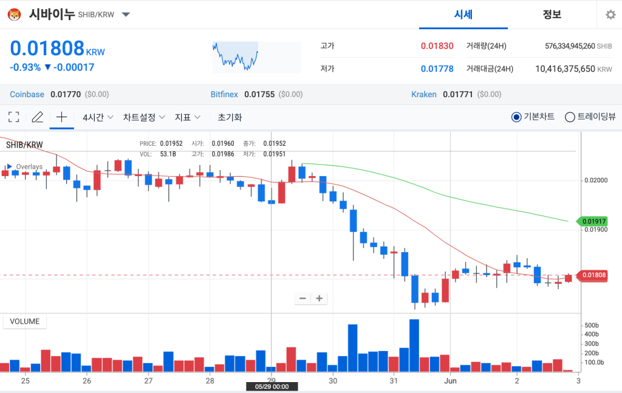Screen dimensions: 622x393
Task: Click 거래대금(24H) value 10,416,375,650 KRW
Action: coord(573,69)
